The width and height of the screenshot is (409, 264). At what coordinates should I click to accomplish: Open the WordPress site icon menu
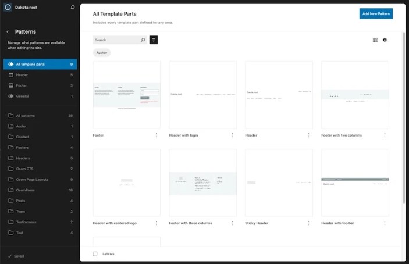tap(8, 7)
